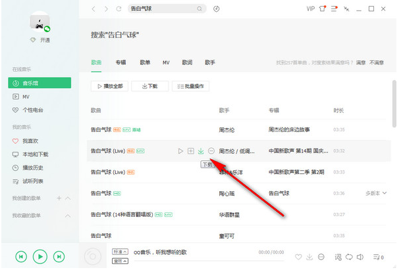Click 不满意 feedback link

click(377, 62)
